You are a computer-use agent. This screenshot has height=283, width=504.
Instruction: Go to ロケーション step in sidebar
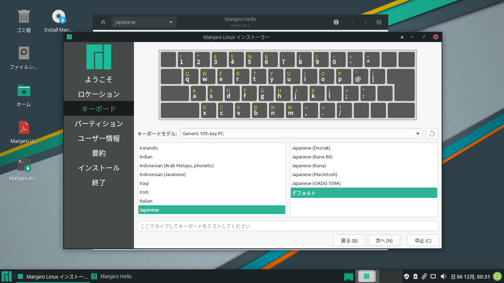[x=99, y=94]
